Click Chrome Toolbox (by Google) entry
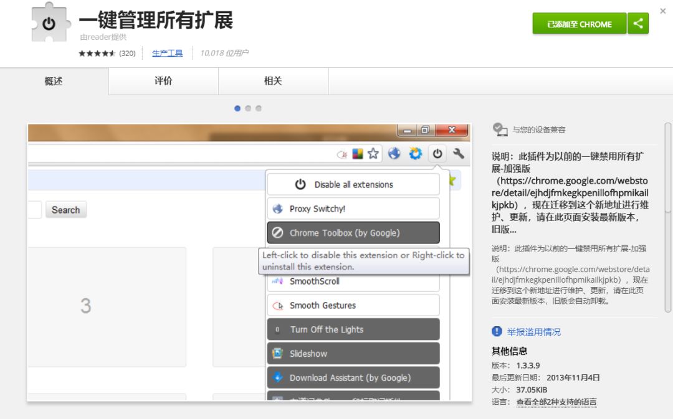 pyautogui.click(x=353, y=233)
